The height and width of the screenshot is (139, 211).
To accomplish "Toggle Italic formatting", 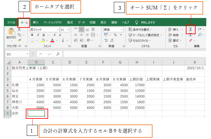I will click(37, 35).
